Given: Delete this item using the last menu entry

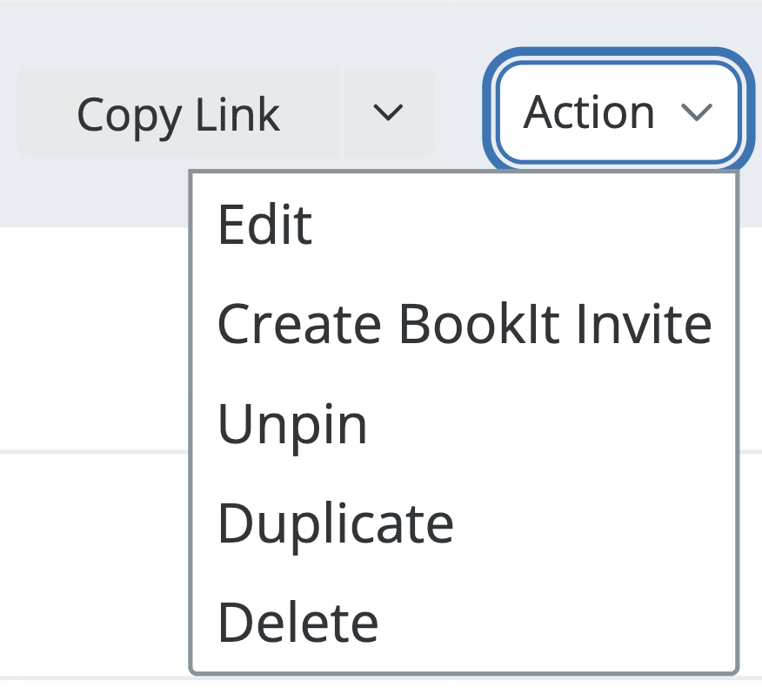Looking at the screenshot, I should point(465,623).
